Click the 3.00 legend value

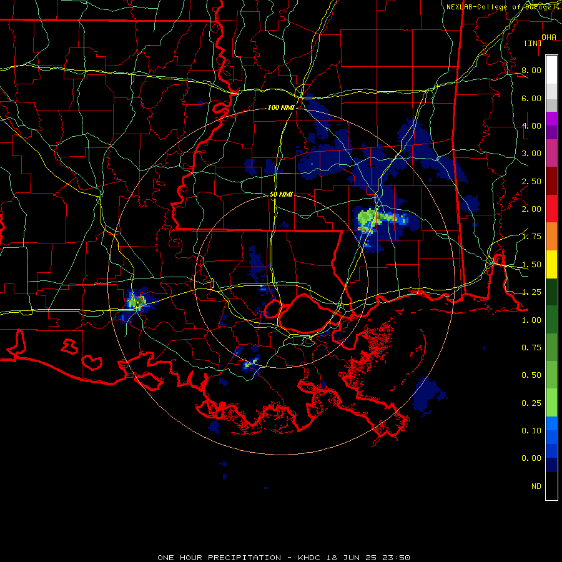(531, 154)
